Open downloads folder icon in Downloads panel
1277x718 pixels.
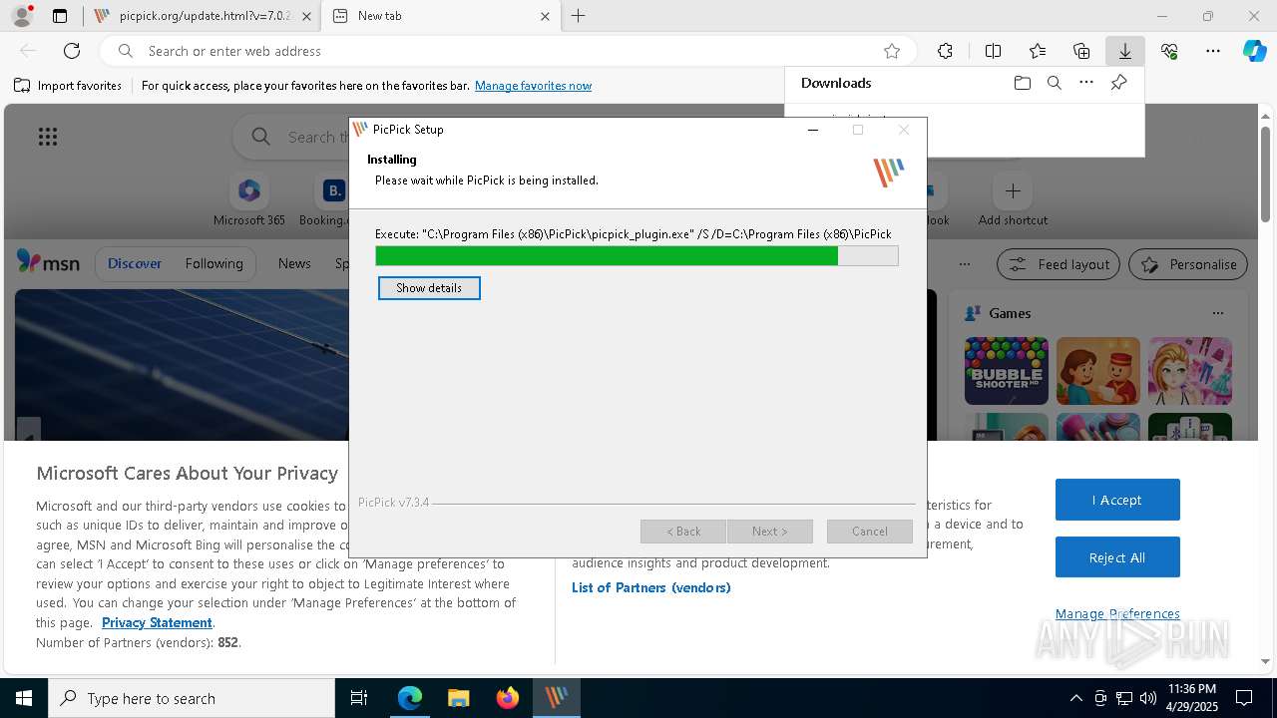coord(1022,83)
